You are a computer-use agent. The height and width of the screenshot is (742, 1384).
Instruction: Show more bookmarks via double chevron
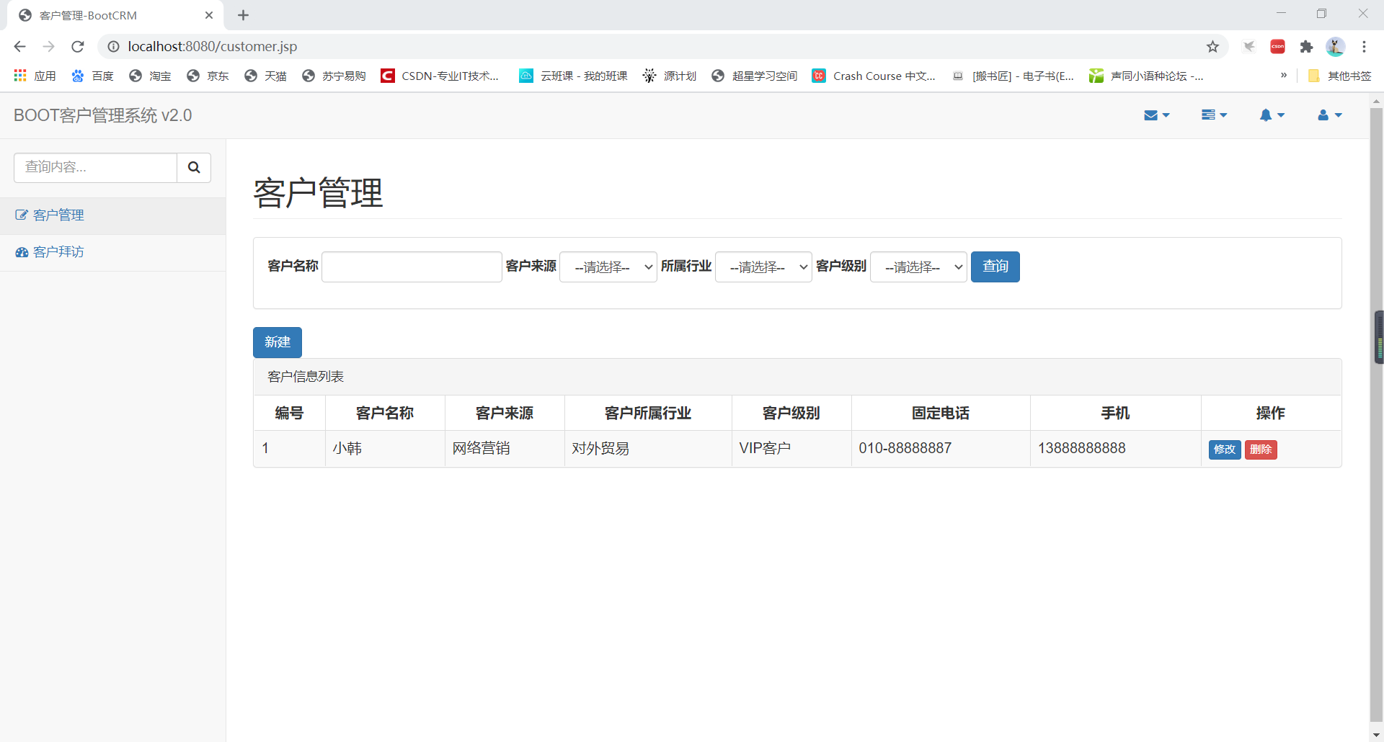point(1284,76)
